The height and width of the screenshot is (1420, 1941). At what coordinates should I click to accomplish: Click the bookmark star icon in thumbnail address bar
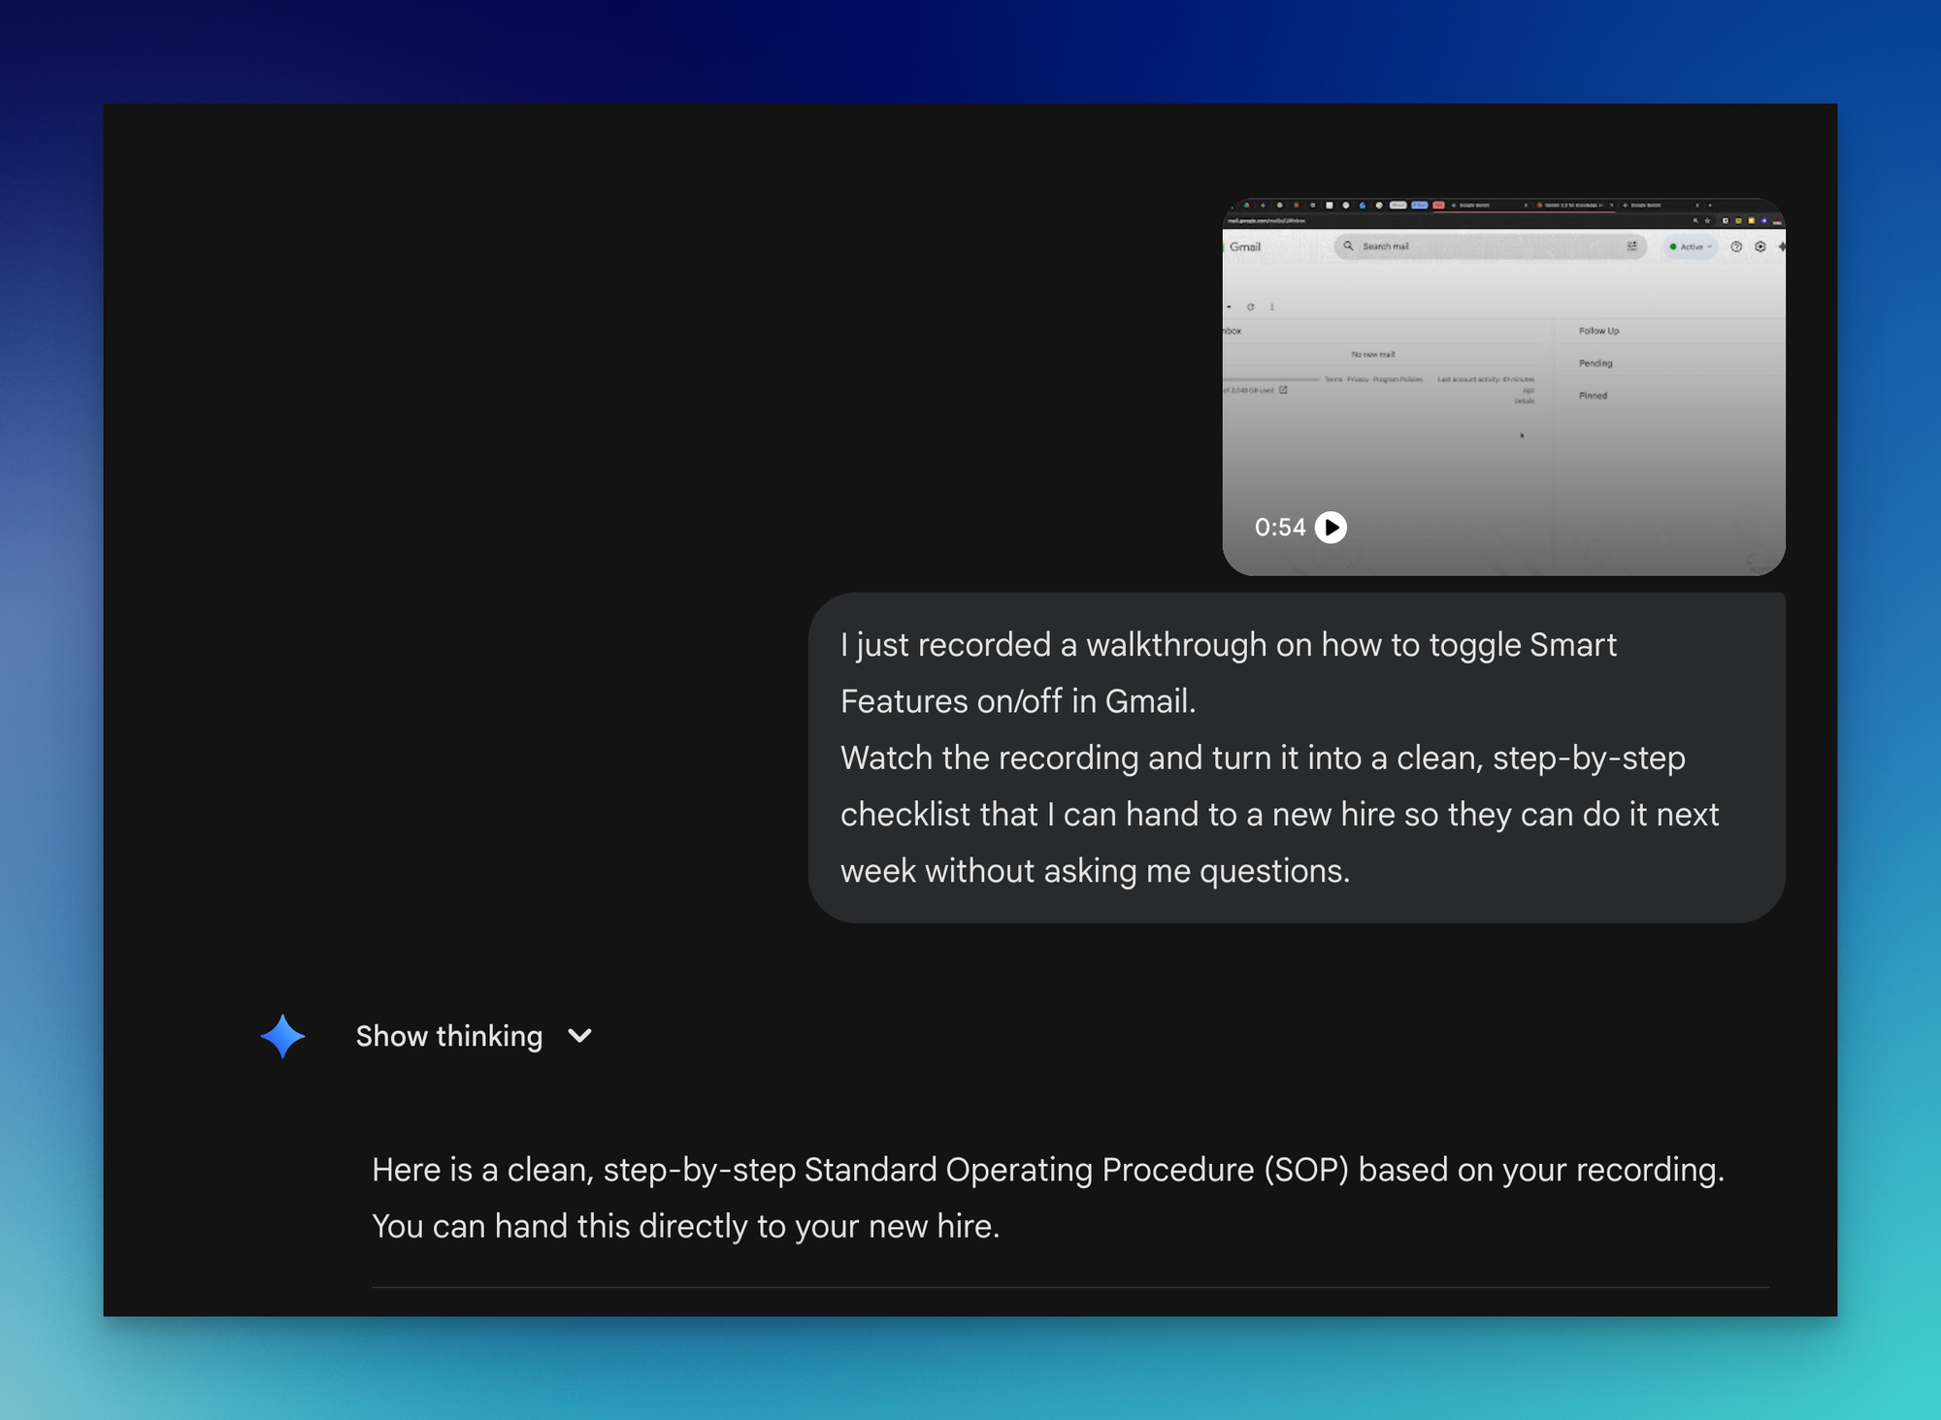(1708, 221)
